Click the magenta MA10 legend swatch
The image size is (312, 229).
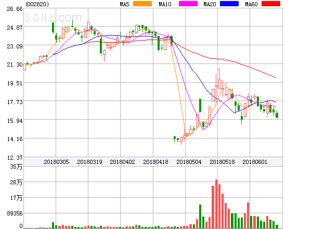188,4
